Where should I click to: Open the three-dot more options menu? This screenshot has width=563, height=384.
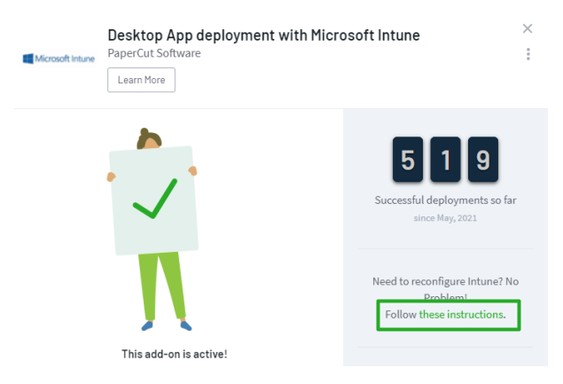point(528,54)
